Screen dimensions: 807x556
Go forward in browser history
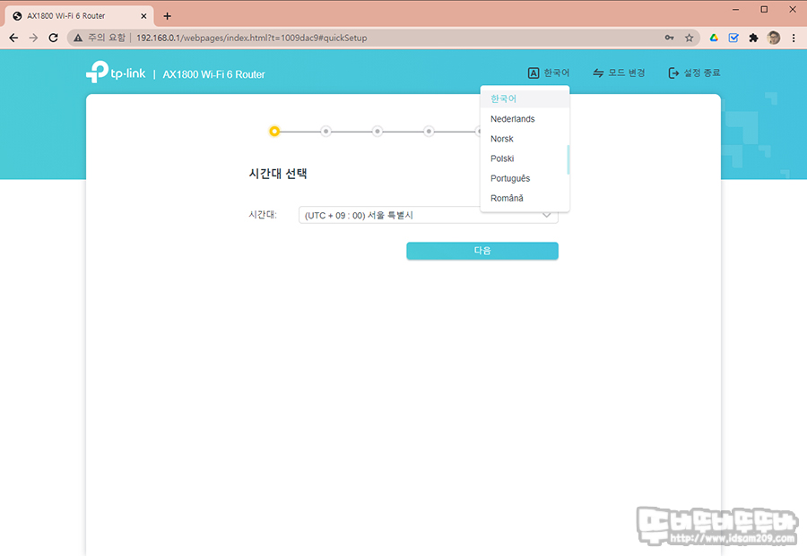pyautogui.click(x=33, y=38)
